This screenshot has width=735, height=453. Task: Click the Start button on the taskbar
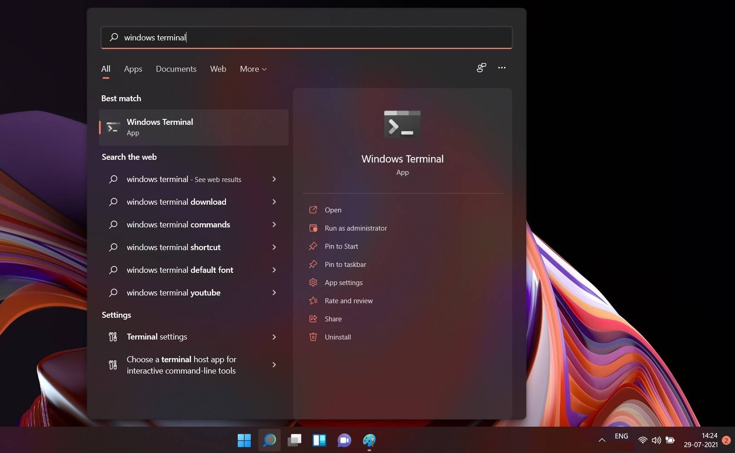point(245,440)
